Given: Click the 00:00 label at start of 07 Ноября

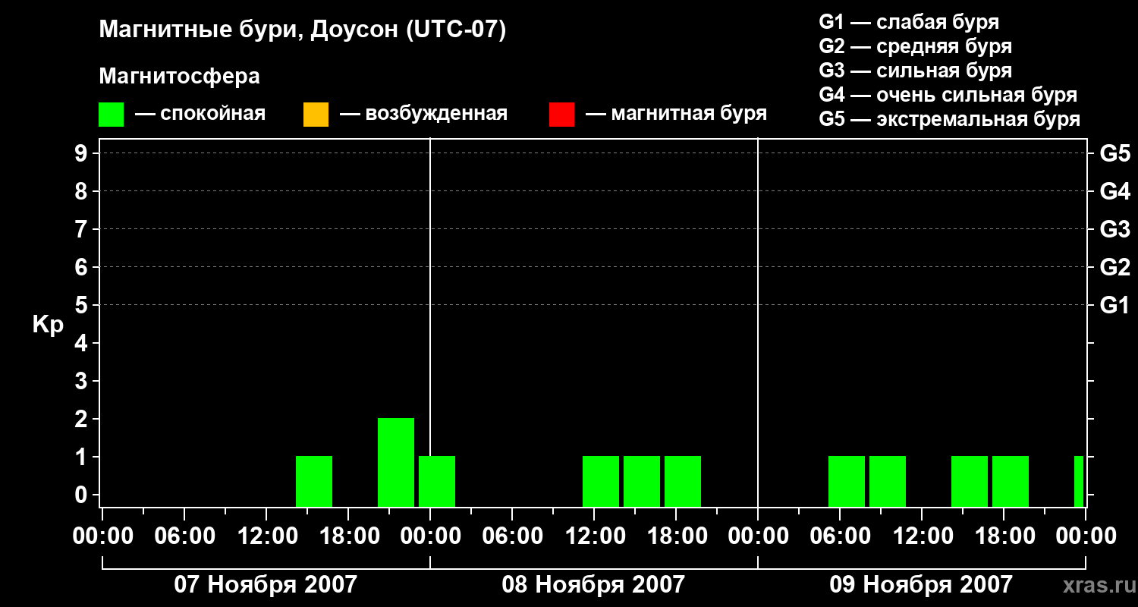Looking at the screenshot, I should tap(103, 536).
